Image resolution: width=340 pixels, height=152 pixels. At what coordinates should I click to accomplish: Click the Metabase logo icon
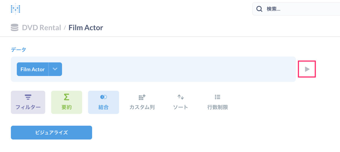coord(15,8)
